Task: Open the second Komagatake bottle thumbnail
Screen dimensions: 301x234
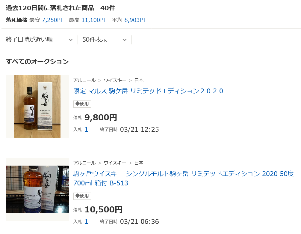Action: pos(37,189)
